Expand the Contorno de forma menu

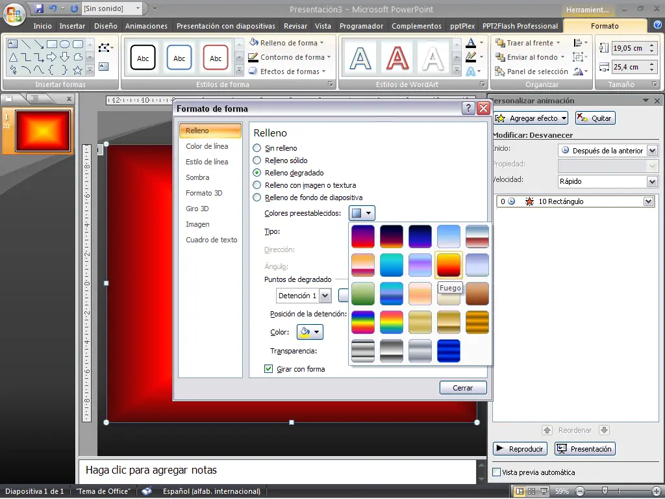289,57
